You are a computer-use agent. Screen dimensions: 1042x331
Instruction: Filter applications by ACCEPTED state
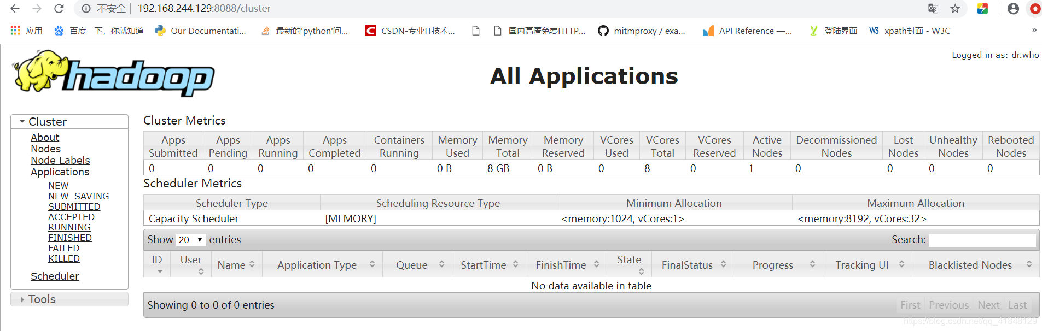point(71,217)
